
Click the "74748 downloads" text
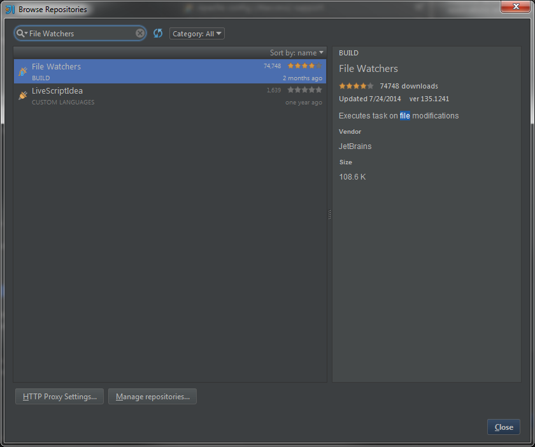[409, 86]
